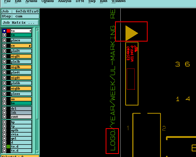
Task: Toggle the checkbox for layer plncs
Action: (x=4, y=40)
